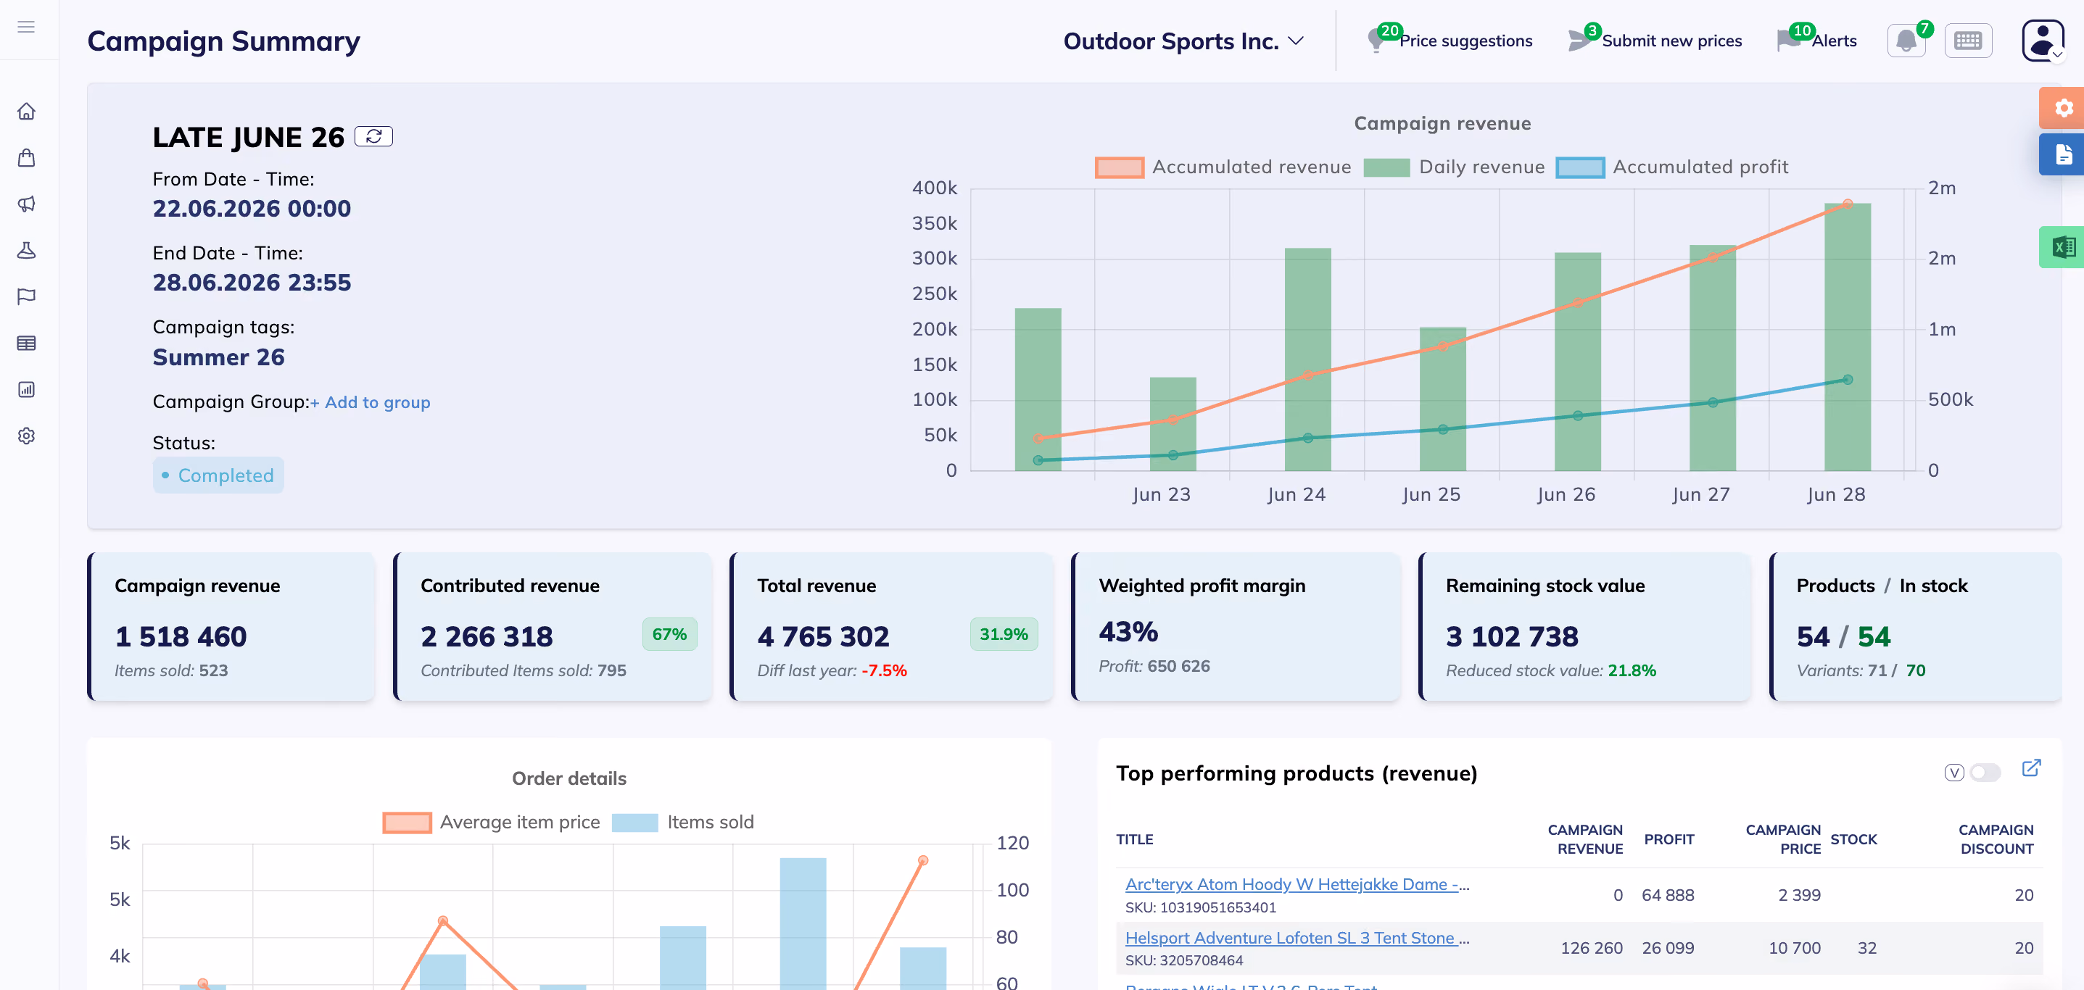2084x990 pixels.
Task: Sort by the PROFIT column header
Action: pyautogui.click(x=1669, y=839)
